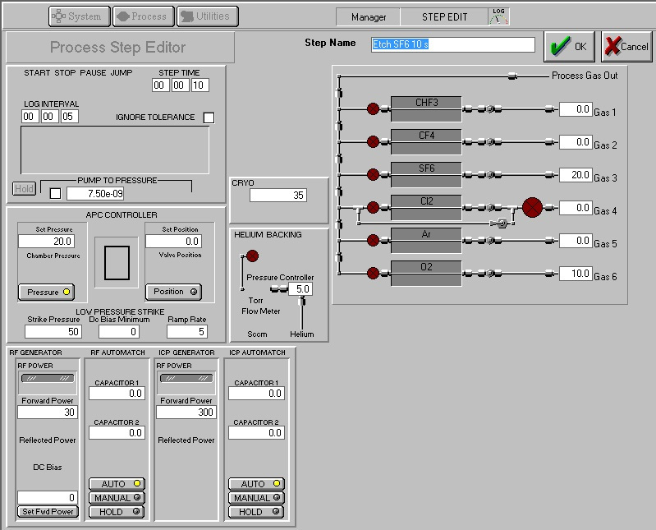
Task: Click the Cancel button
Action: click(x=626, y=47)
